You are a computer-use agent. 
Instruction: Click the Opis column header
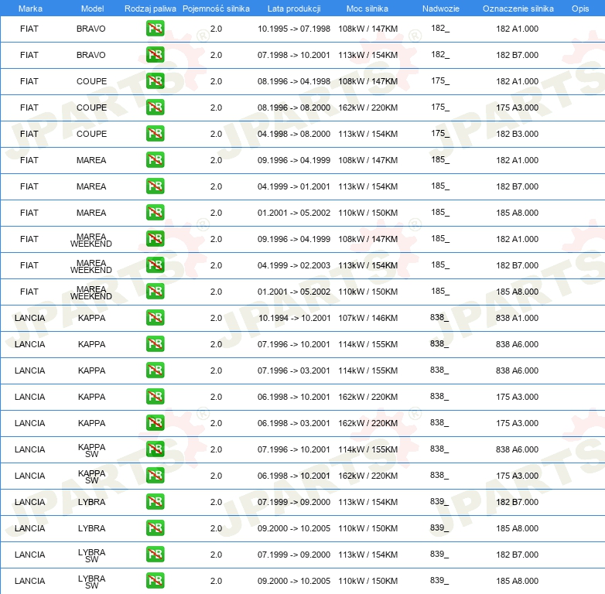click(579, 9)
